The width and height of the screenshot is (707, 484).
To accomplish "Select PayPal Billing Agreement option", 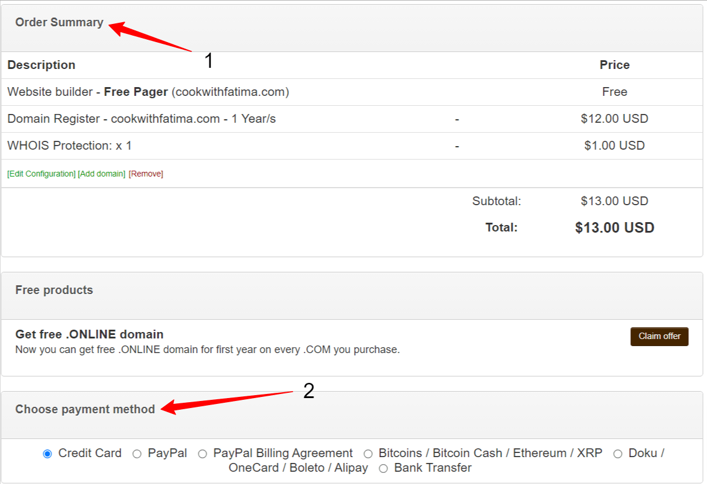I will pos(202,453).
